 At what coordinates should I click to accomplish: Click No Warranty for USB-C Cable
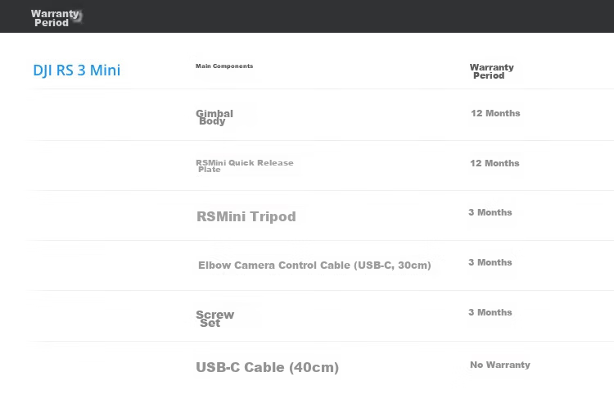tap(500, 365)
